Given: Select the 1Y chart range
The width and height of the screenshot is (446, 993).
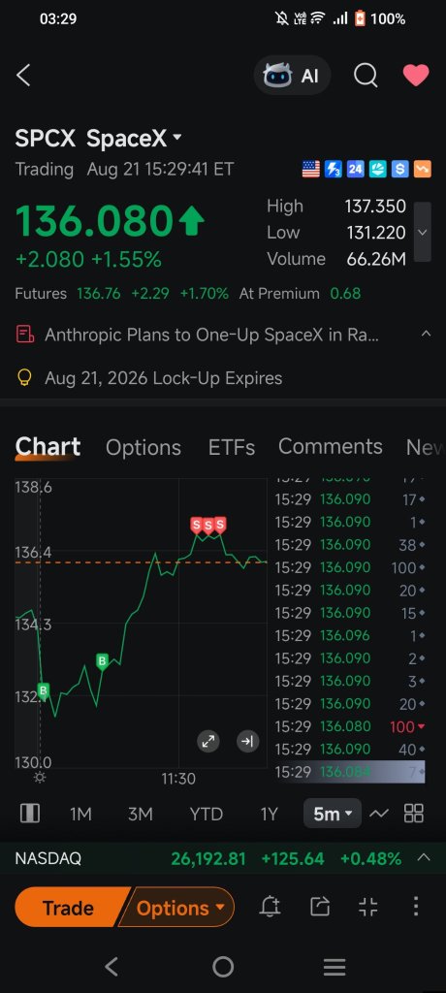Looking at the screenshot, I should tap(270, 814).
